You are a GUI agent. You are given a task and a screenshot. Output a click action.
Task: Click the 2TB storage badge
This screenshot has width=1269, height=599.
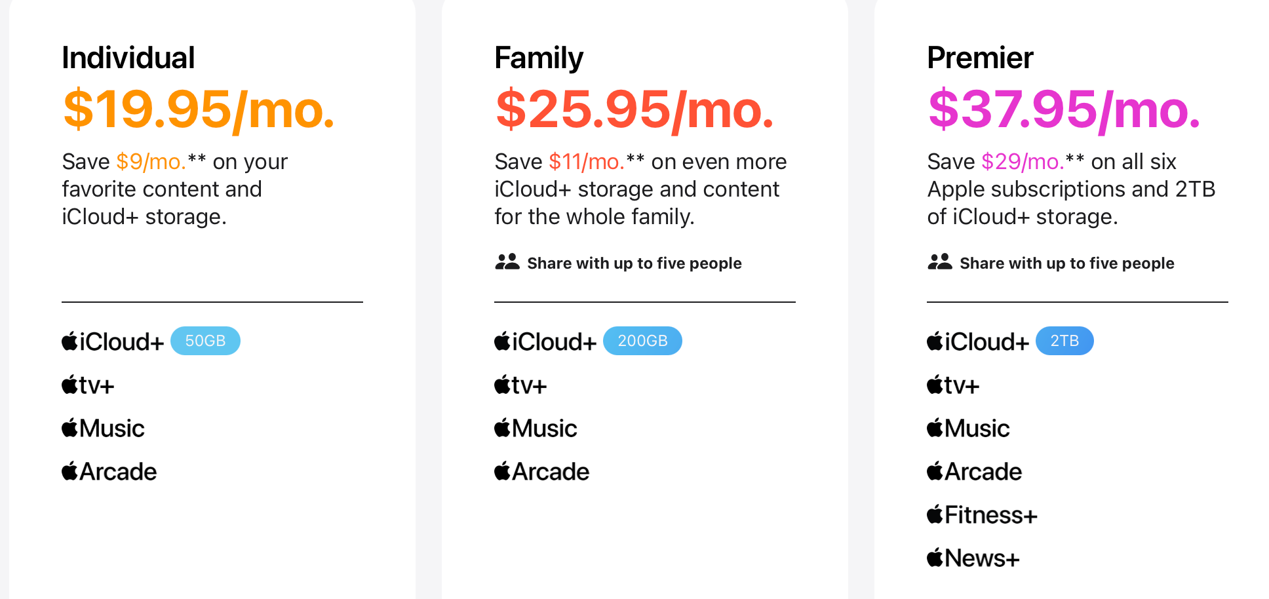1064,341
